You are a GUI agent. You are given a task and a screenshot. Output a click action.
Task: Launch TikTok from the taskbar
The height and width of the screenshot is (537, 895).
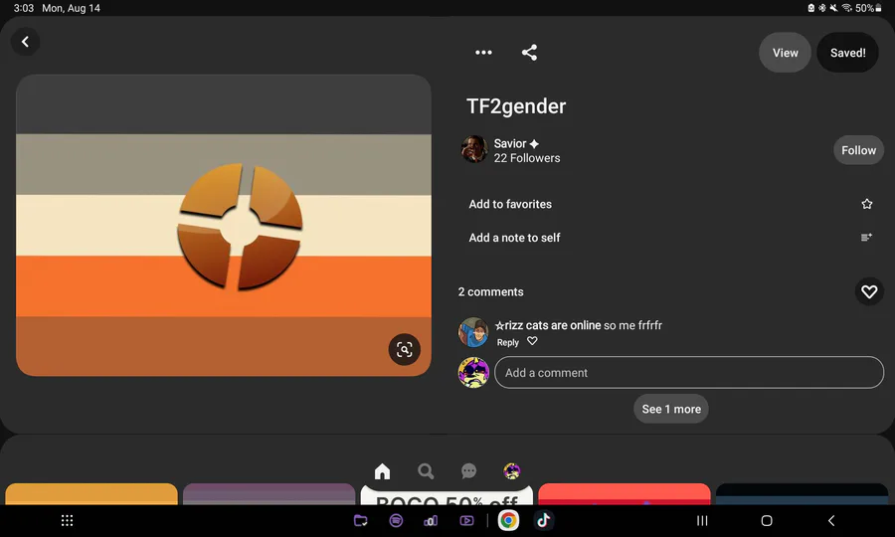(543, 520)
